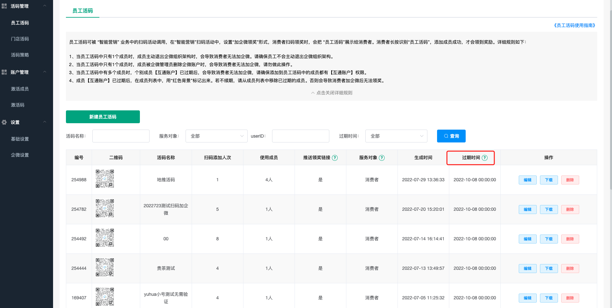Viewport: 612px width, 308px height.
Task: Click the blue 查询 search button
Action: coord(451,136)
